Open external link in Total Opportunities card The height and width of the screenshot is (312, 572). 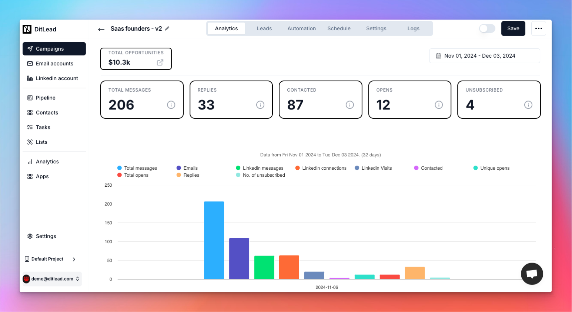pyautogui.click(x=160, y=62)
